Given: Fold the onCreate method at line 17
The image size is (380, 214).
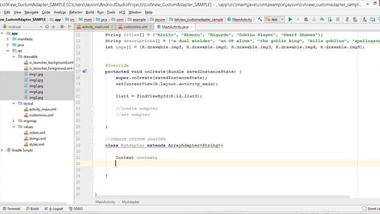Looking at the screenshot, I should [93, 71].
